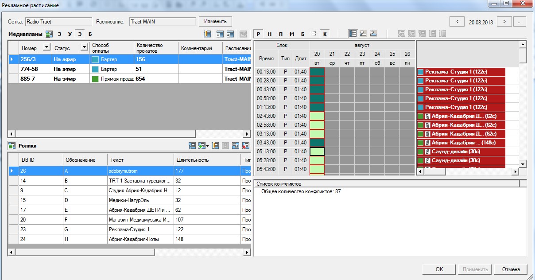Select media plan row 885-7
This screenshot has width=535, height=280.
coord(129,79)
